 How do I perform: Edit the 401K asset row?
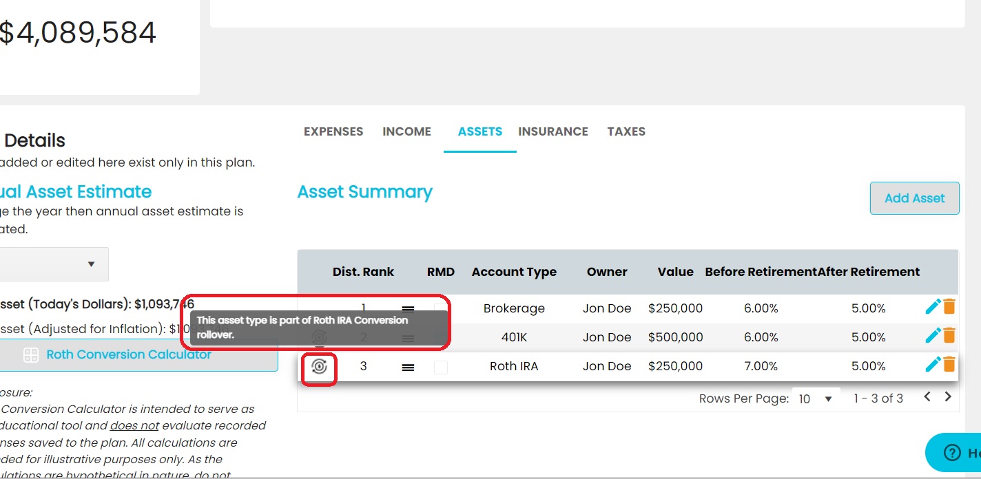tap(933, 336)
